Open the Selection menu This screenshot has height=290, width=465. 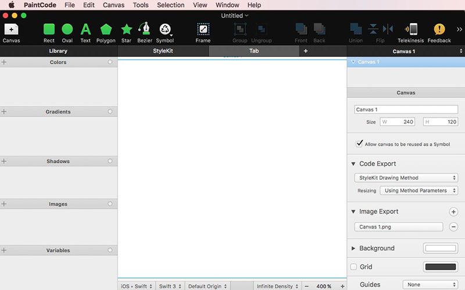click(x=170, y=5)
